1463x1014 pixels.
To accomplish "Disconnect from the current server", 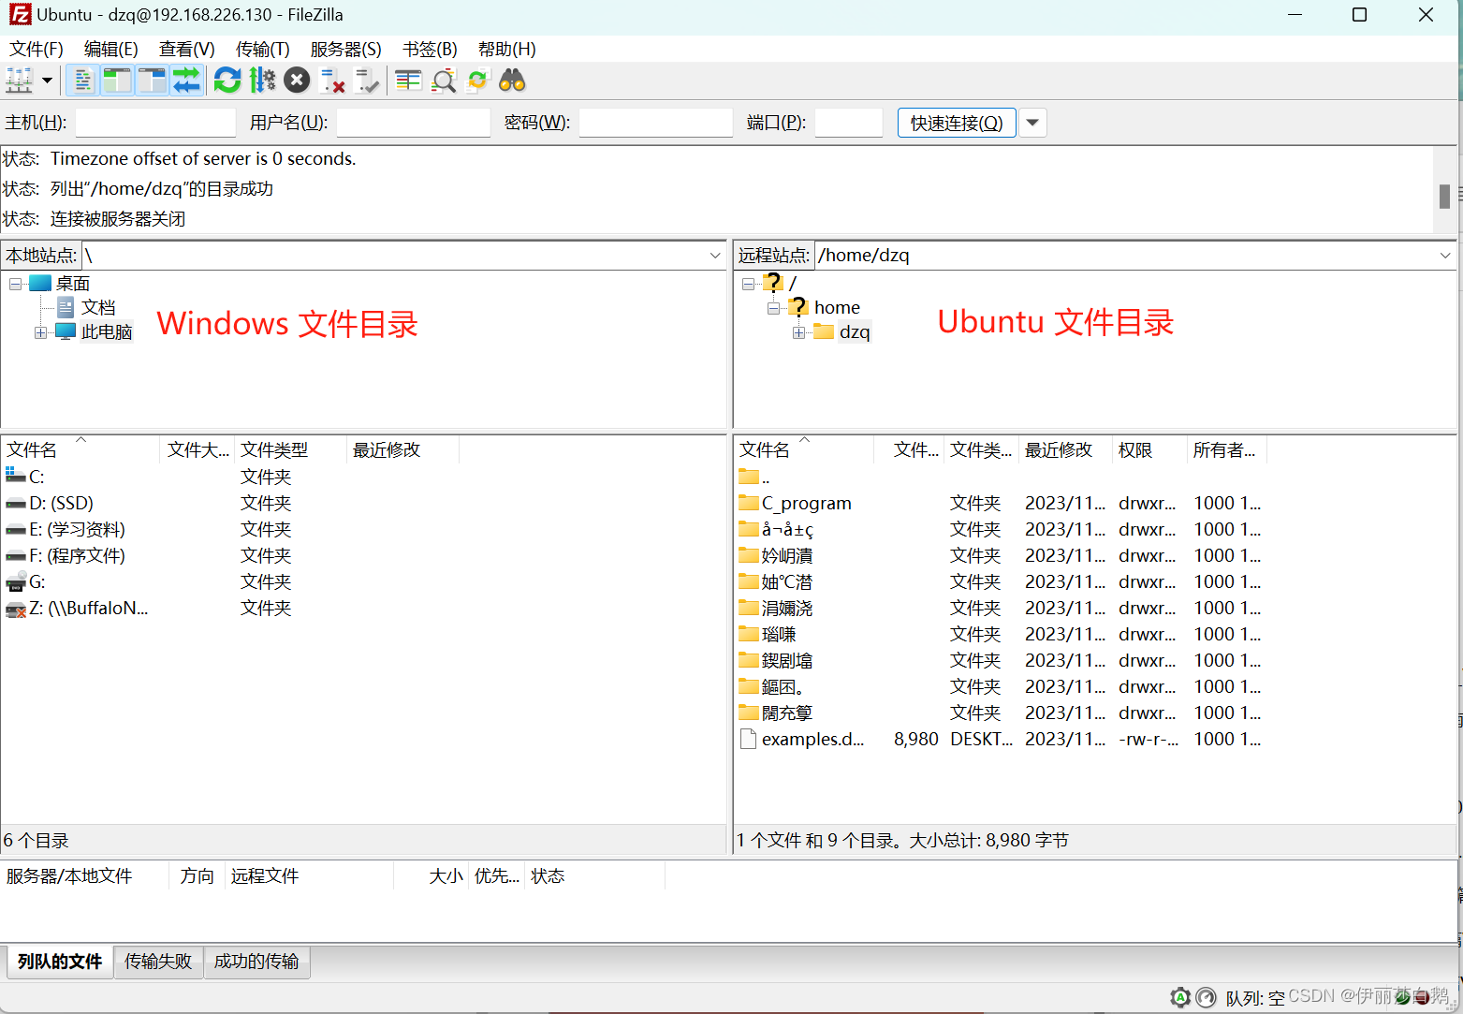I will [331, 81].
